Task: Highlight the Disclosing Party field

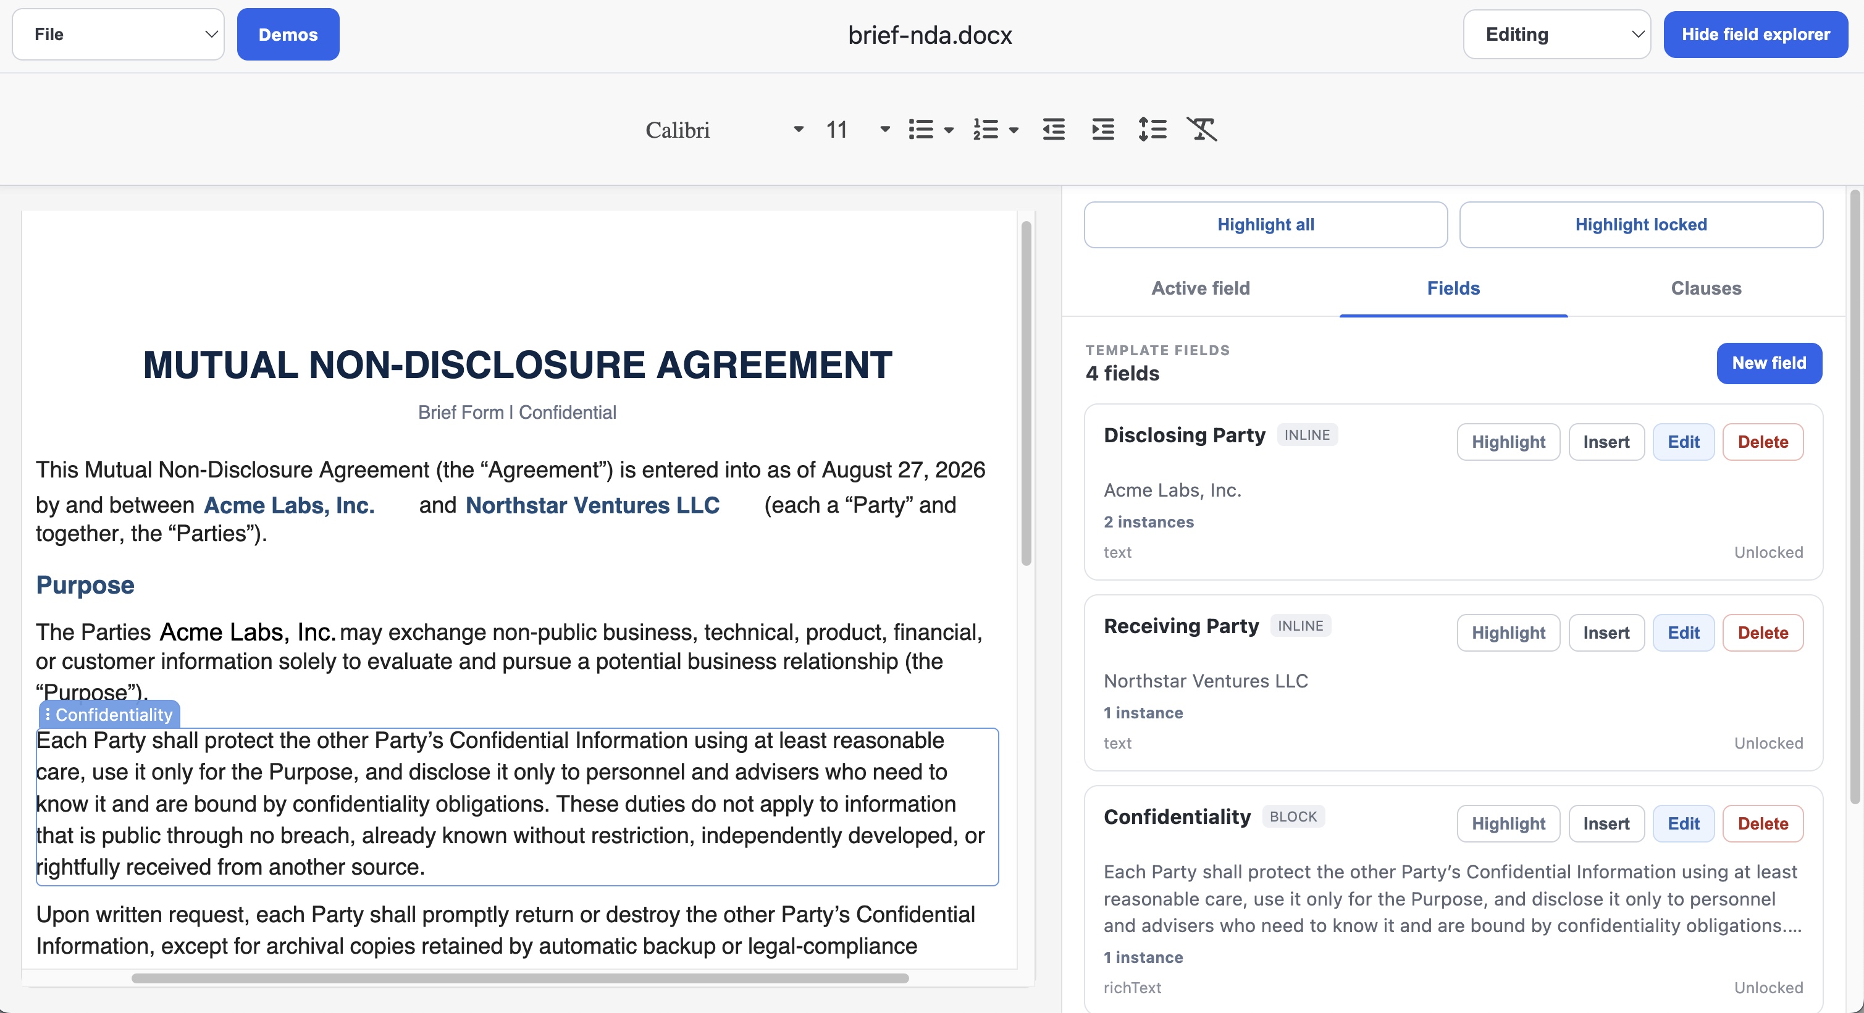Action: pos(1508,442)
